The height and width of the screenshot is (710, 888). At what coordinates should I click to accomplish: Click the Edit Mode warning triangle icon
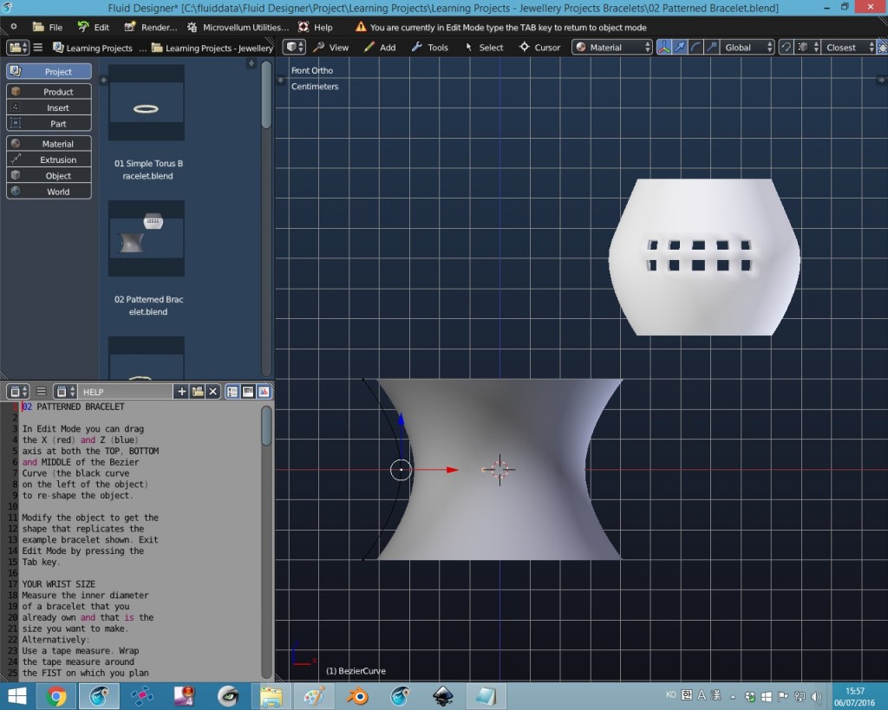click(360, 27)
